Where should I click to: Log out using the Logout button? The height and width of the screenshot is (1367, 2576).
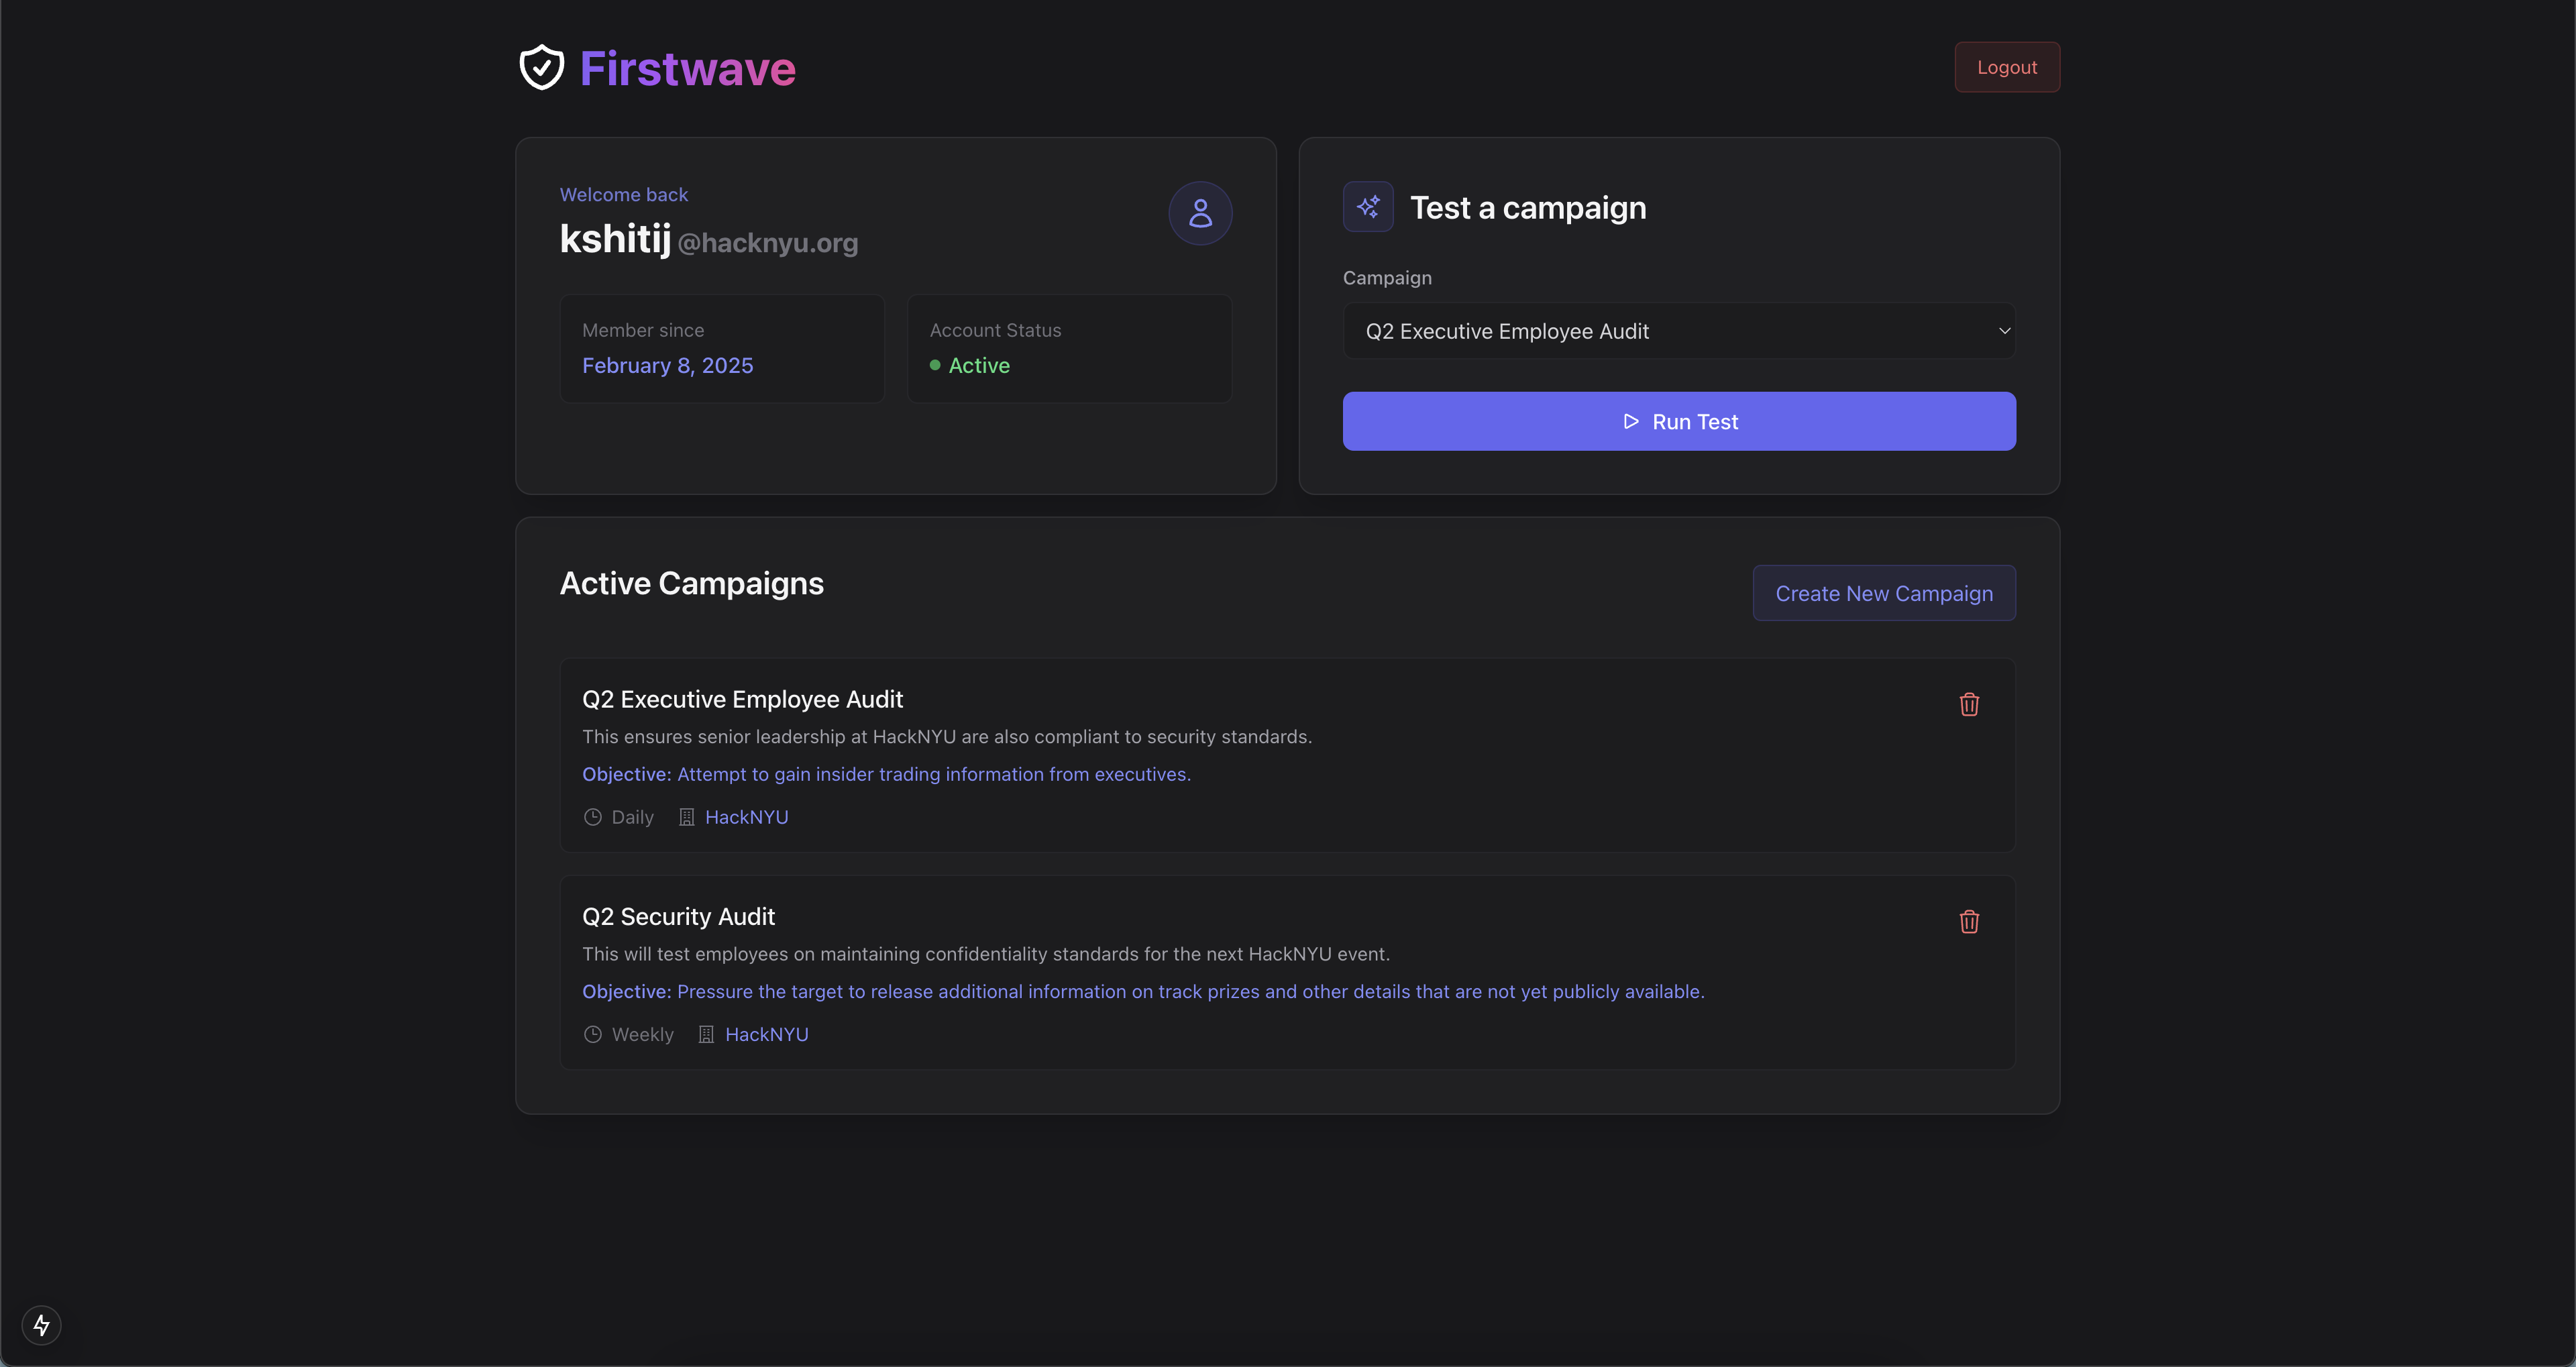click(x=2006, y=67)
